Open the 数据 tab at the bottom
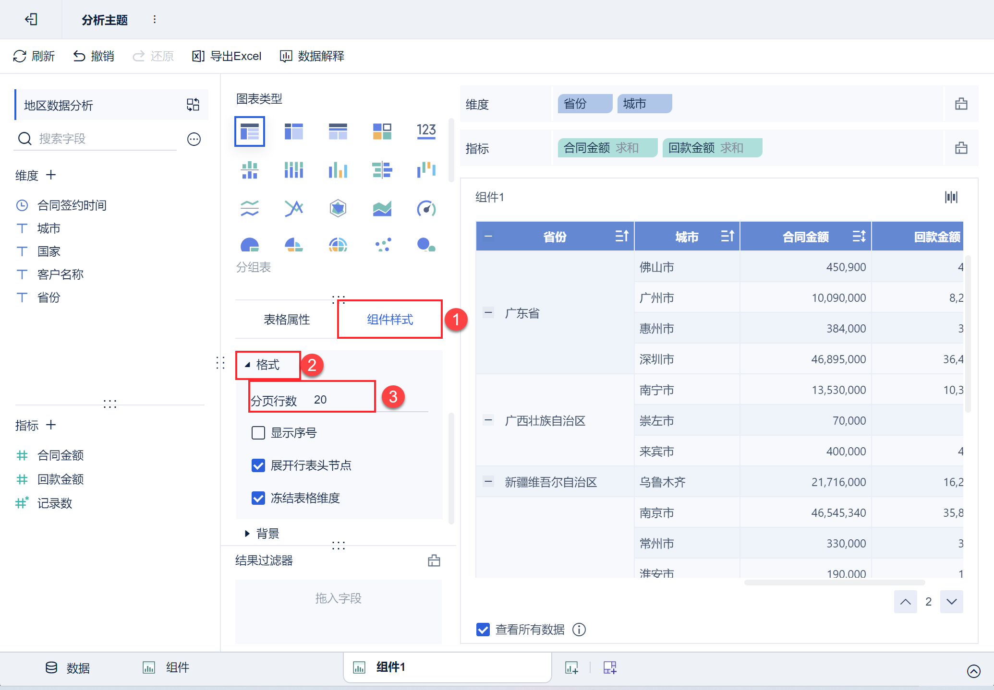The width and height of the screenshot is (994, 690). pyautogui.click(x=68, y=667)
